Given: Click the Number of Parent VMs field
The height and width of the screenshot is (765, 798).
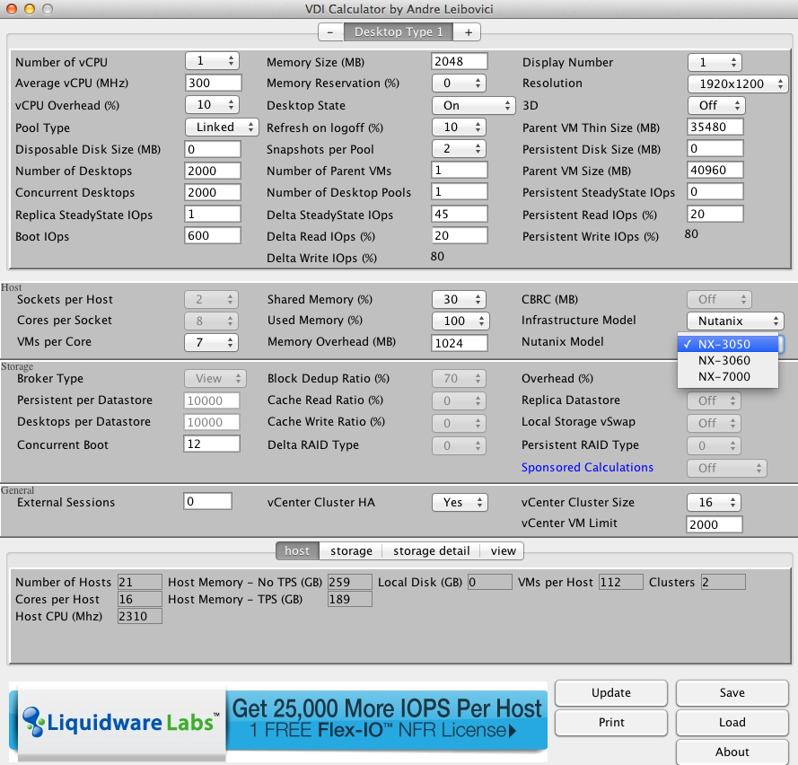Looking at the screenshot, I should click(459, 170).
